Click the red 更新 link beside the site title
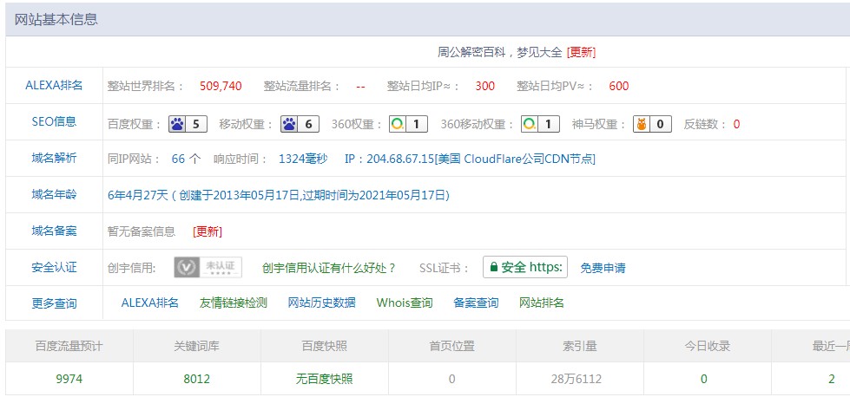The image size is (850, 397). click(x=581, y=52)
